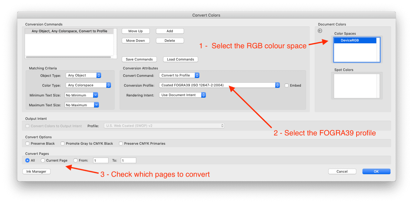Click the back arrow icon in Document Colors panel
413x204 pixels.
coord(320,31)
